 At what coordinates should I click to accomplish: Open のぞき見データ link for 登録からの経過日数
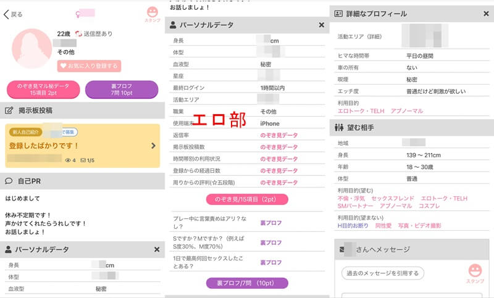tap(279, 170)
